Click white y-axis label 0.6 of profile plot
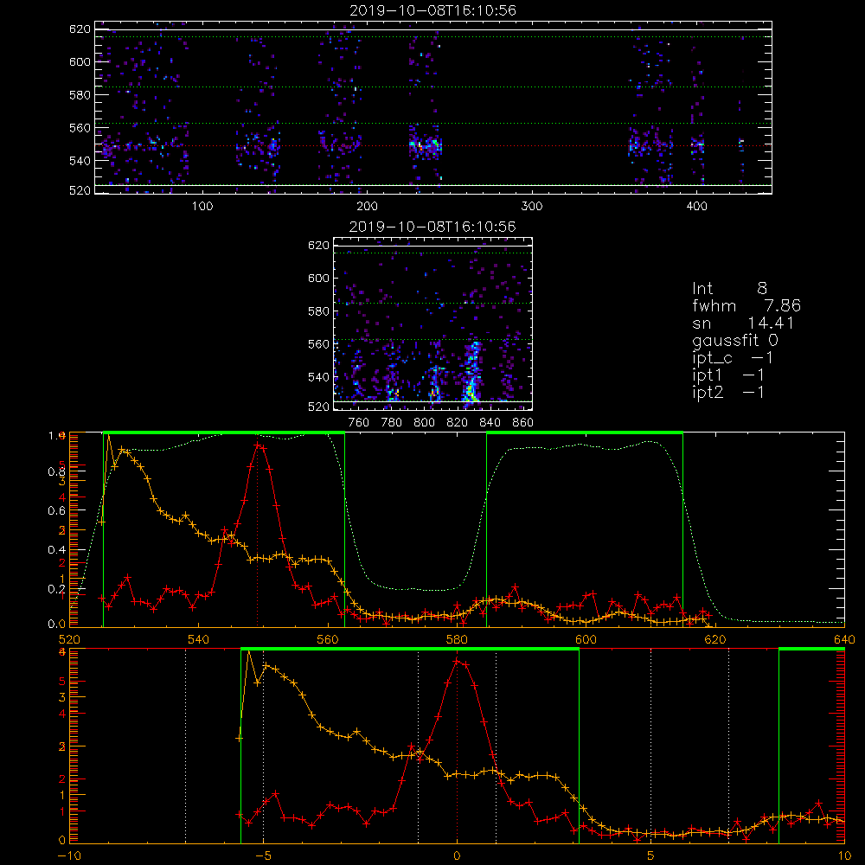 pos(57,511)
